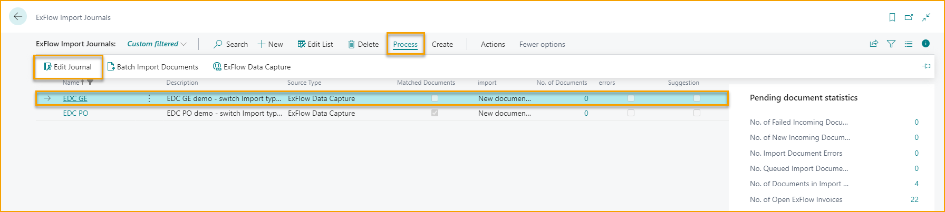Open the Actions menu

(x=493, y=44)
